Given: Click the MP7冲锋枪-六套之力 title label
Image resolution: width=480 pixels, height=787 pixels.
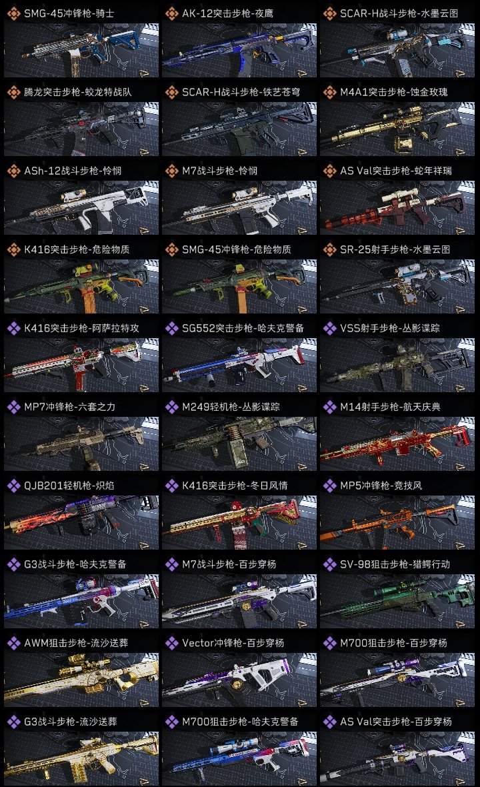Looking at the screenshot, I should (70, 407).
